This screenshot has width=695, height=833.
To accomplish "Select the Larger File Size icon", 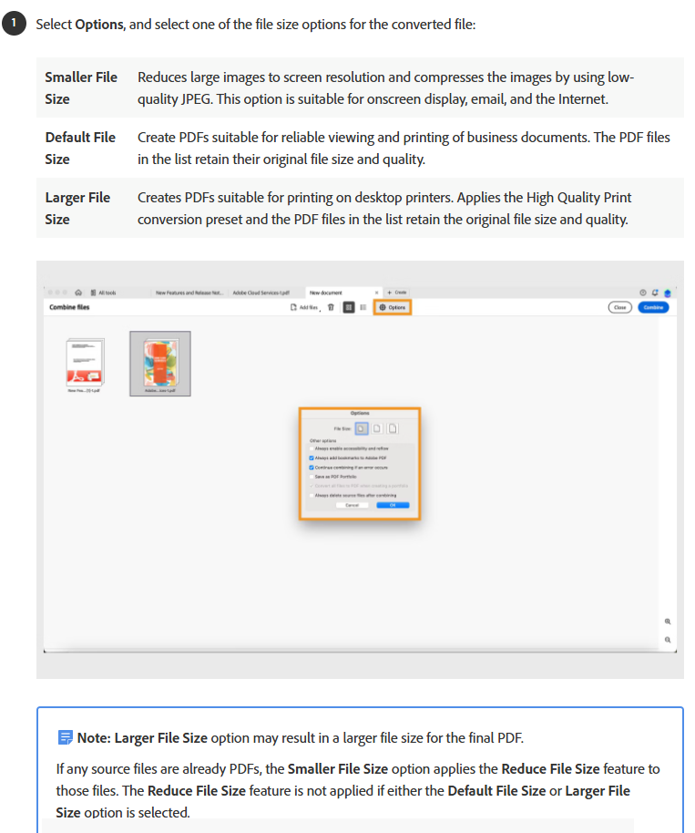I will coord(393,428).
